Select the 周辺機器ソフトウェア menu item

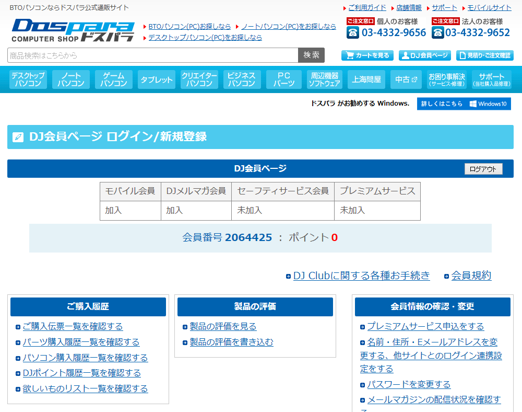coord(325,79)
